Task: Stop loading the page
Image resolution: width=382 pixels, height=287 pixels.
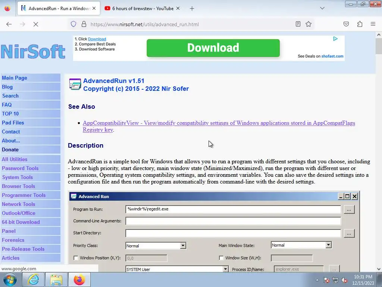Action: (36, 24)
